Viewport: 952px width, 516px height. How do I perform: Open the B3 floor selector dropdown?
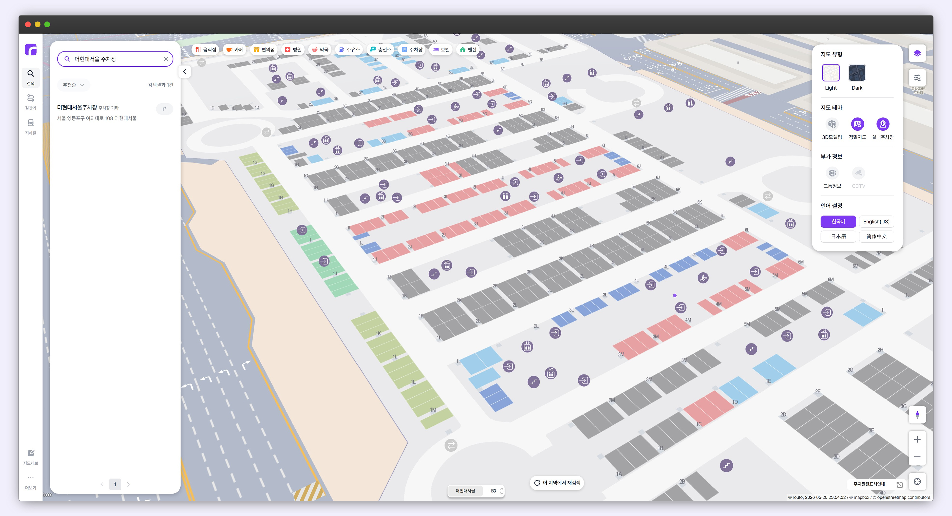click(496, 491)
